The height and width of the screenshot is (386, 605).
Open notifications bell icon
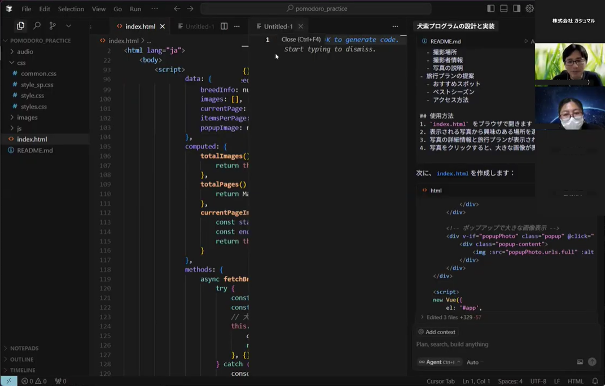tap(595, 381)
